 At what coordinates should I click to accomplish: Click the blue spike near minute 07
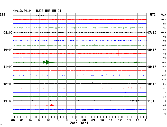click(75, 40)
